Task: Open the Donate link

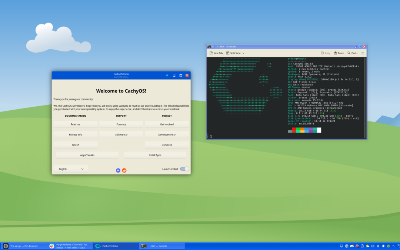Action: (167, 145)
